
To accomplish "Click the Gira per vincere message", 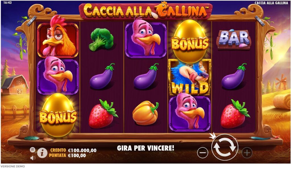I will 146,148.
